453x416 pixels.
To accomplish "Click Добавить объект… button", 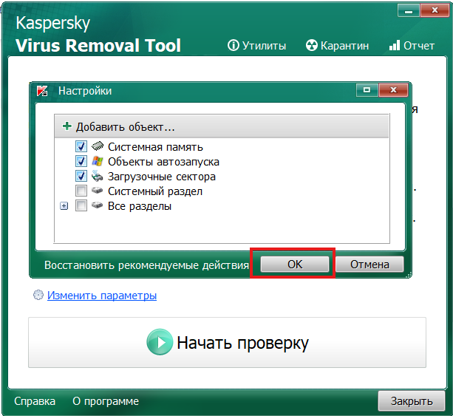I will [222, 126].
